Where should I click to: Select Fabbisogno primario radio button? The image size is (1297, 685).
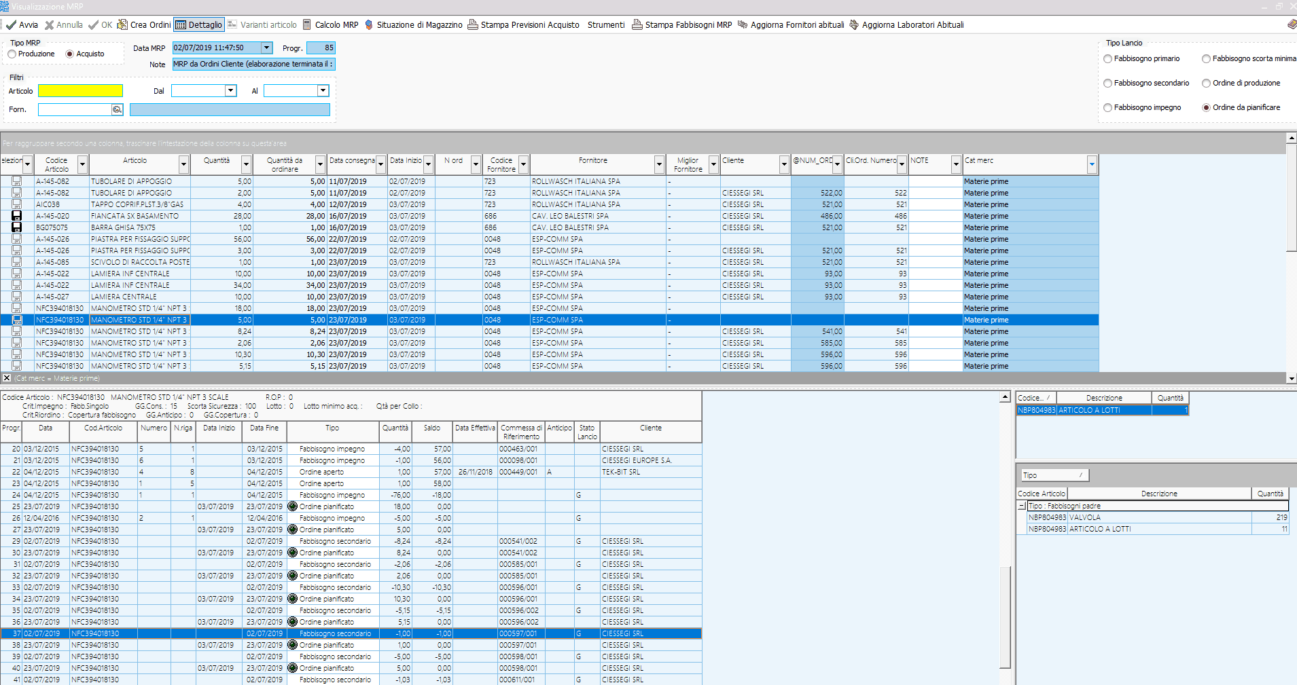1108,59
